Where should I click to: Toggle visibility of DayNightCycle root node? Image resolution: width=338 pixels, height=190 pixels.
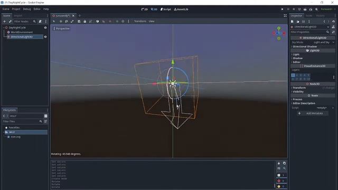(x=45, y=27)
